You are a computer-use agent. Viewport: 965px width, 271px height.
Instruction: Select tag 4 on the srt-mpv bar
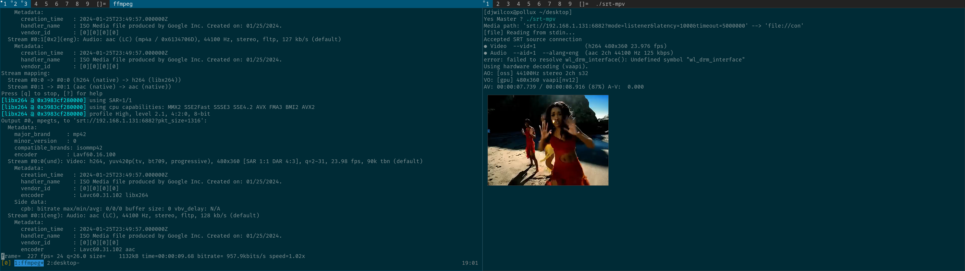coord(518,4)
